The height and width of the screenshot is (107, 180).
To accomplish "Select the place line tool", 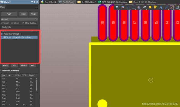I will pos(166,7).
